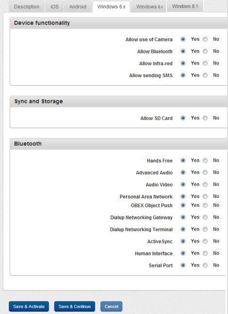Viewport: 228px width, 314px height.
Task: Set Allow Bluetooth to No
Action: [x=205, y=51]
